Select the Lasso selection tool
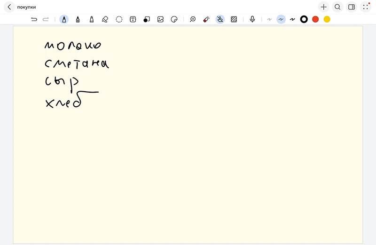The height and width of the screenshot is (245, 376). tap(119, 19)
